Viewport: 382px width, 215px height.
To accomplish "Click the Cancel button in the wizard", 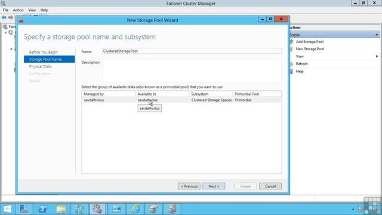I will pyautogui.click(x=270, y=186).
